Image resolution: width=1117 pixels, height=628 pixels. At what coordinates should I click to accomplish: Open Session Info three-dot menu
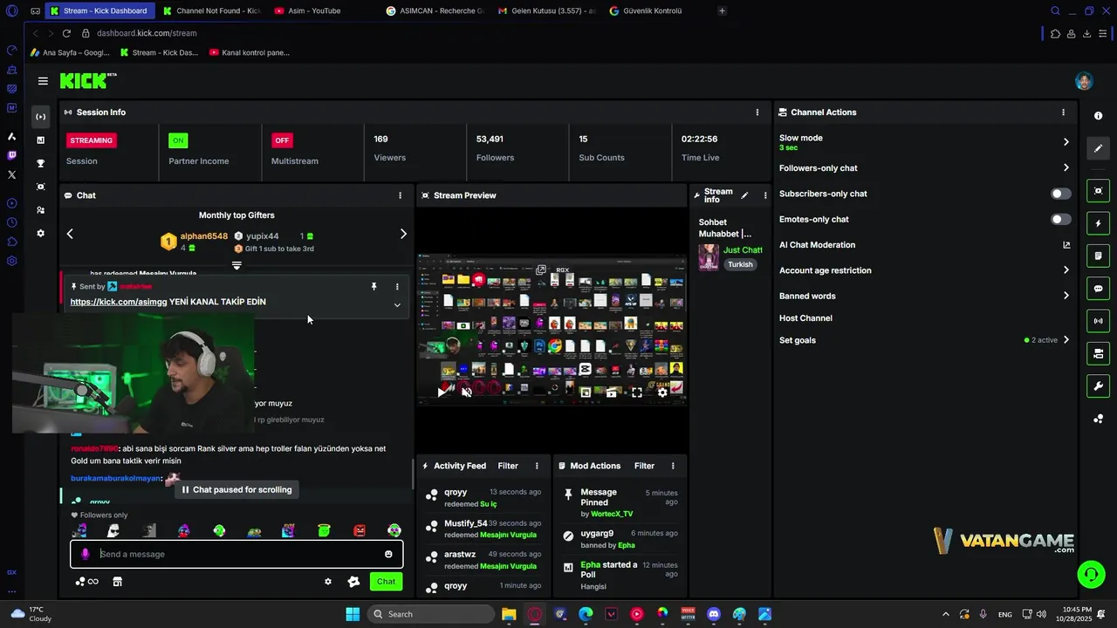click(757, 113)
